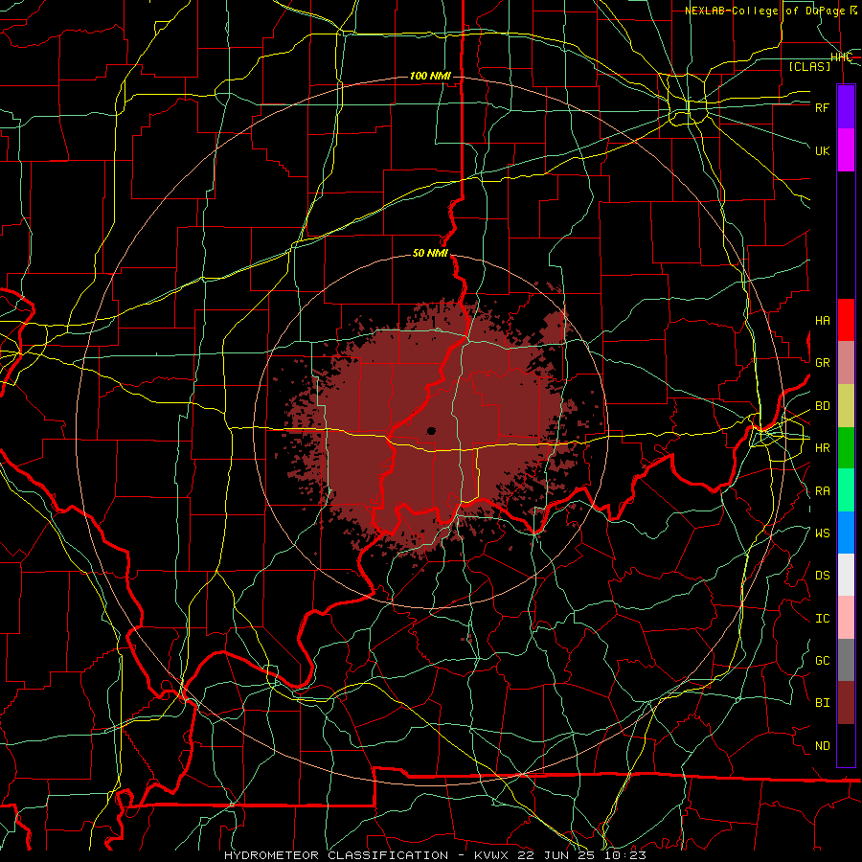This screenshot has height=862, width=862.
Task: Click the DS legend label
Action: [x=822, y=576]
